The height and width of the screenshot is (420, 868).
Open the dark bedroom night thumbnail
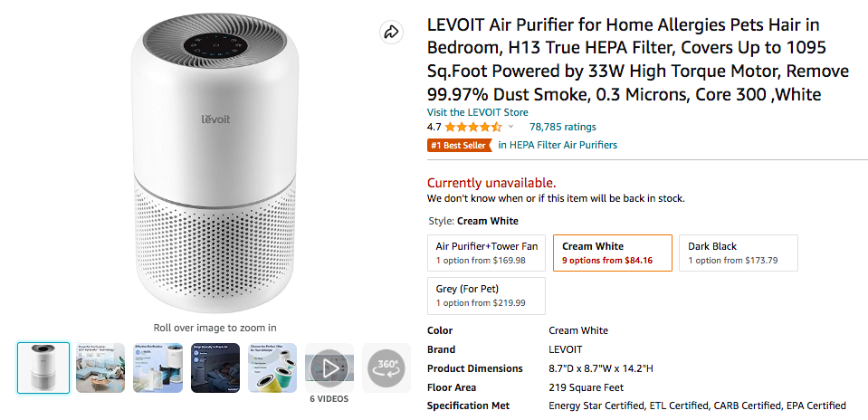pyautogui.click(x=215, y=367)
